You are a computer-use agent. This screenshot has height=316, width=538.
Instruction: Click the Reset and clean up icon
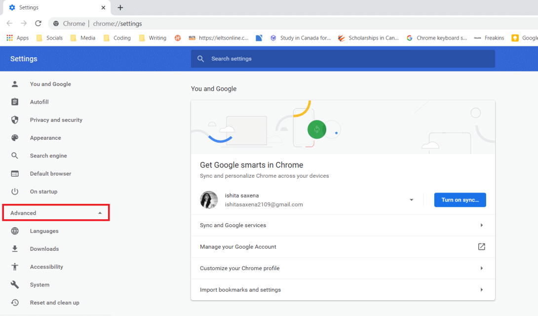coord(15,303)
